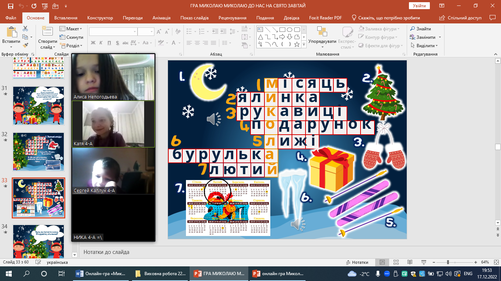Select the Format Painter brush icon

[x=25, y=45]
